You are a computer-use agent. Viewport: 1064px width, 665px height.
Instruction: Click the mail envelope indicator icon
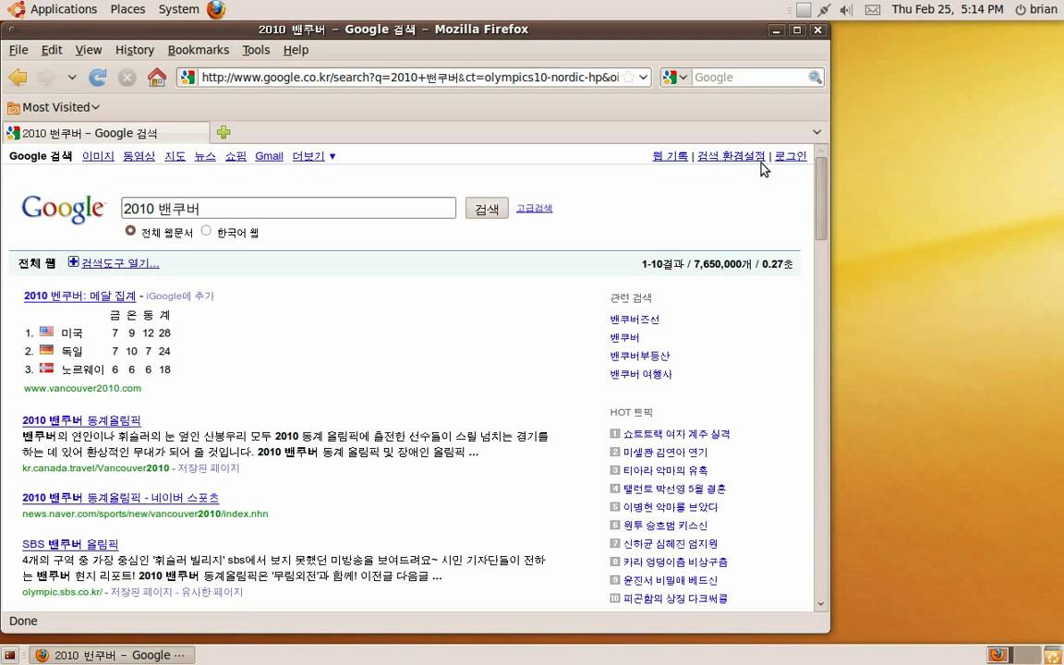coord(873,9)
